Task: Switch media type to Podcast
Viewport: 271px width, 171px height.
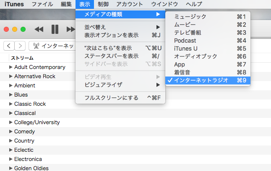Action: pos(208,41)
